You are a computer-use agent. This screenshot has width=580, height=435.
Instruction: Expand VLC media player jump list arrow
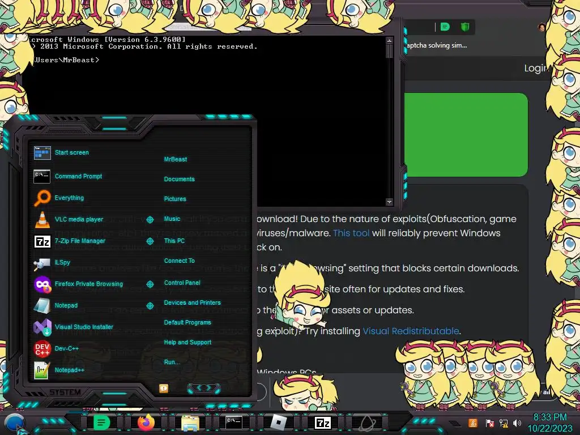pos(150,220)
